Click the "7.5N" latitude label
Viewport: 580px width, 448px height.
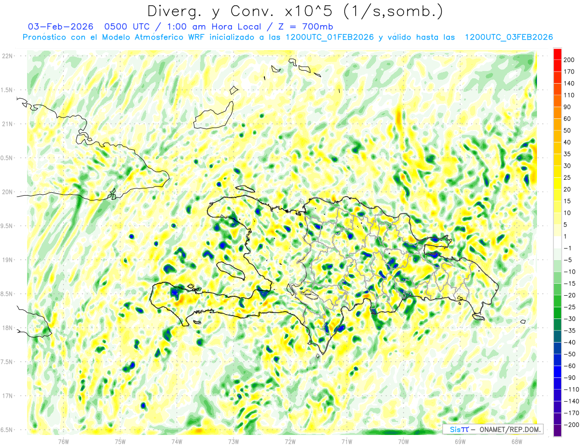(7, 362)
